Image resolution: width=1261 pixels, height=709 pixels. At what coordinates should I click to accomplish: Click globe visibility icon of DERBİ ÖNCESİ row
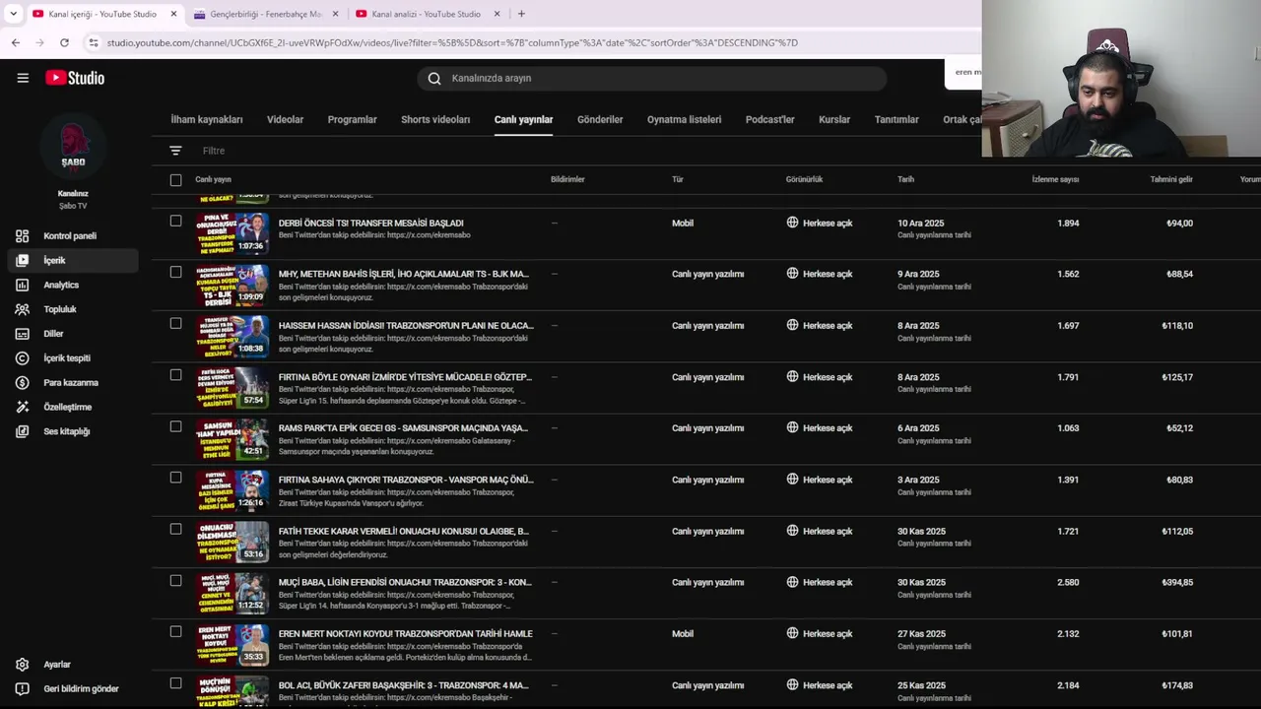pos(792,223)
